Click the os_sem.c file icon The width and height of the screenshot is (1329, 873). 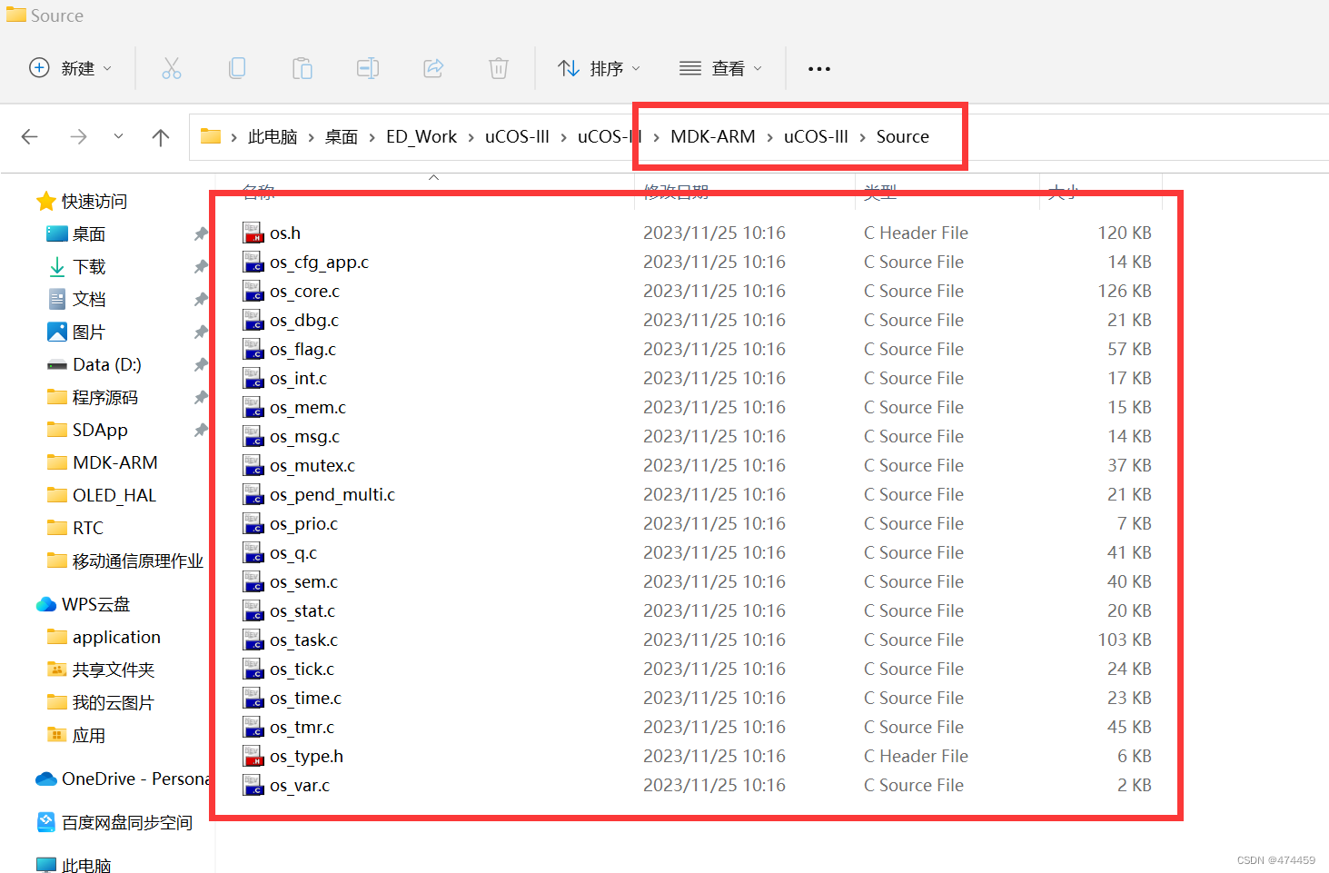pyautogui.click(x=253, y=581)
